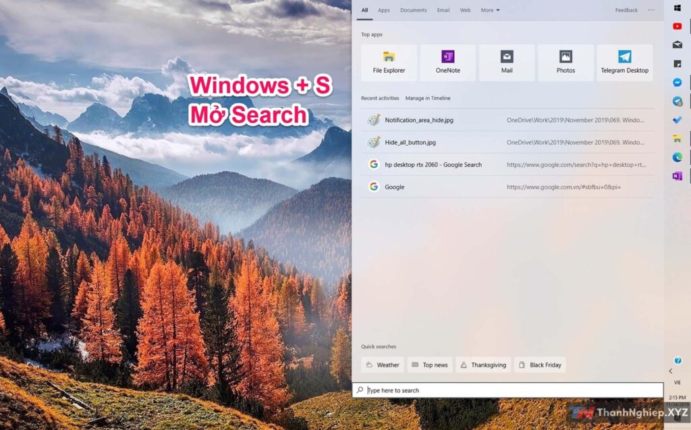
Task: Run the Weather quick search
Action: click(383, 365)
